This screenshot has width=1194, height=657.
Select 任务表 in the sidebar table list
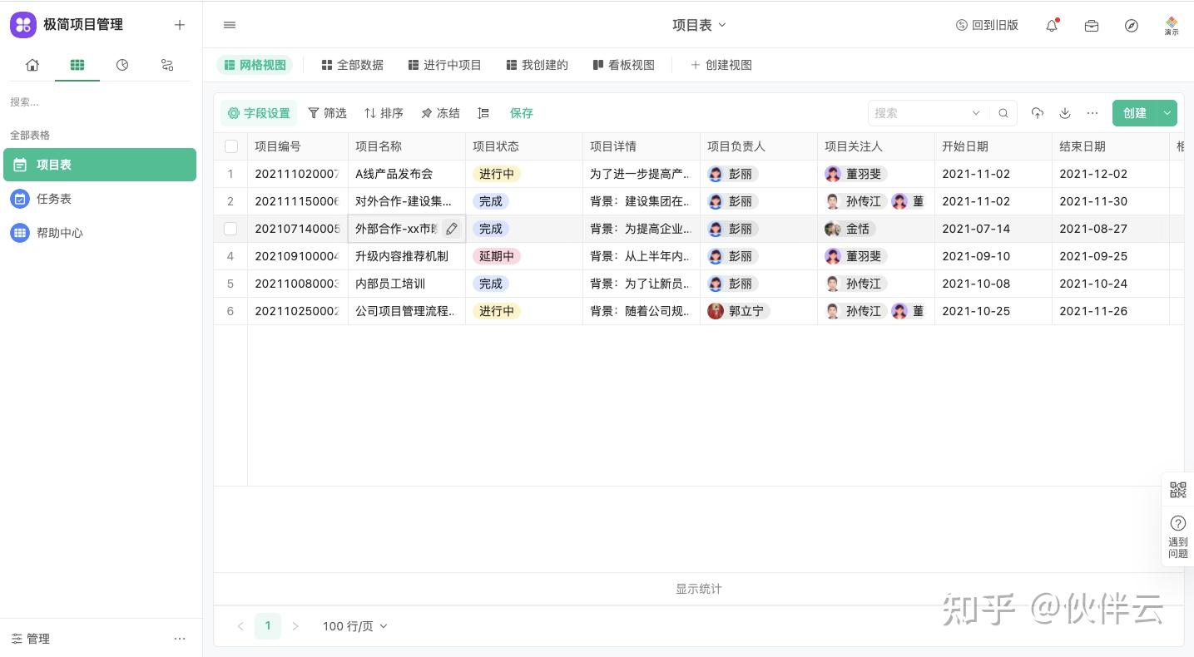100,199
